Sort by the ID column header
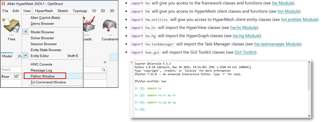The height and width of the screenshot is (122, 321). pyautogui.click(x=16, y=76)
